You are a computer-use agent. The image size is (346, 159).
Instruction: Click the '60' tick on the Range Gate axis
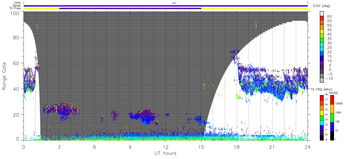[16, 63]
